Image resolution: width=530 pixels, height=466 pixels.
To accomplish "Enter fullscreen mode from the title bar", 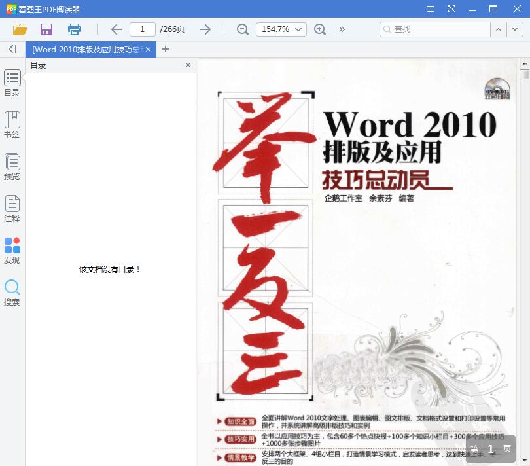I will pyautogui.click(x=451, y=9).
